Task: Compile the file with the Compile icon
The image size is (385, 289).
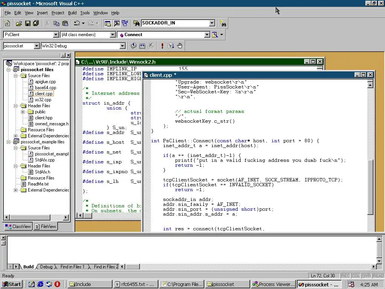Action: point(133,46)
